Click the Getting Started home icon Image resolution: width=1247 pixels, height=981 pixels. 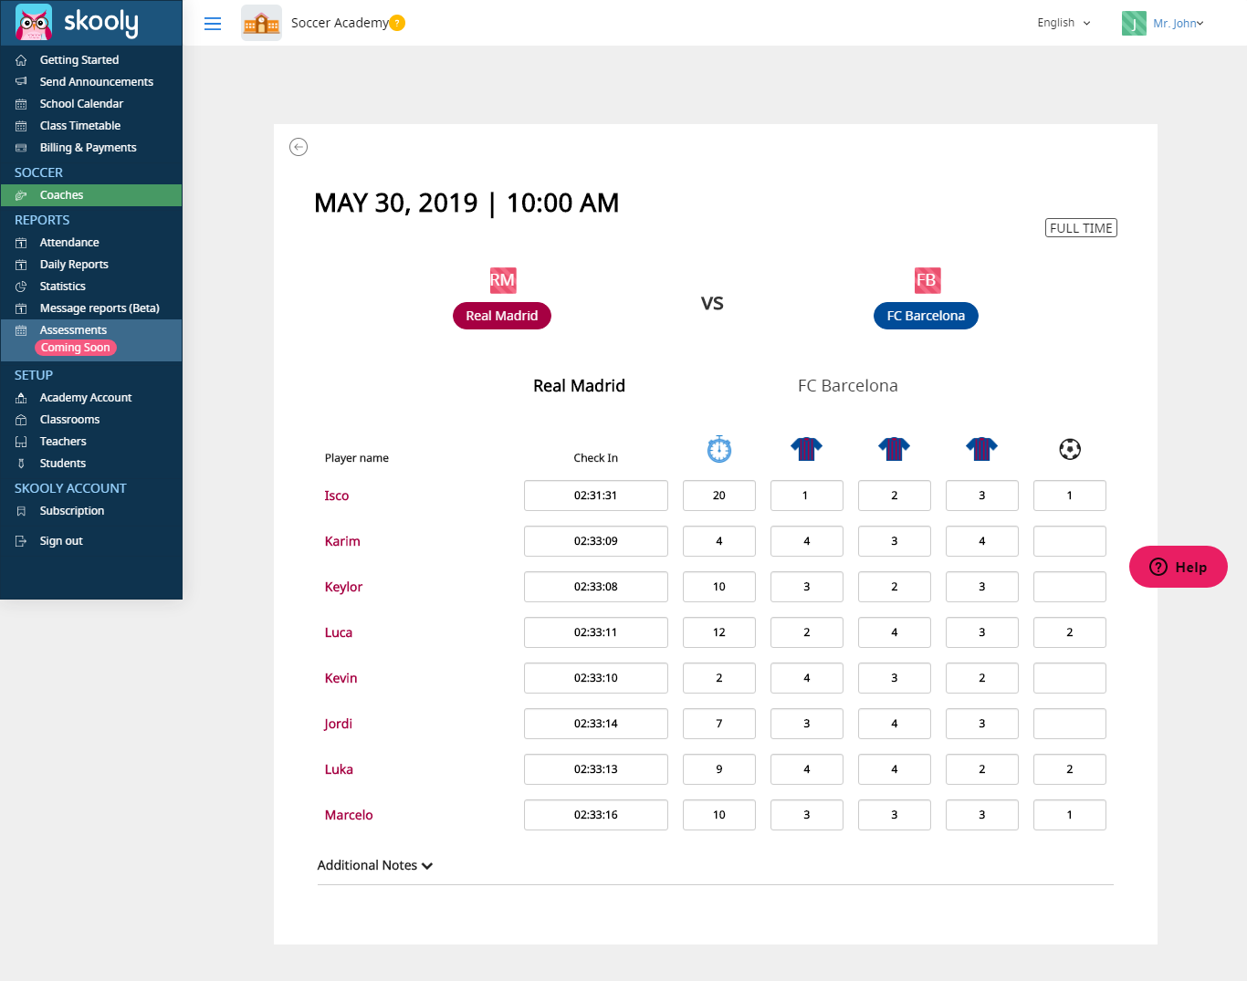click(x=21, y=60)
